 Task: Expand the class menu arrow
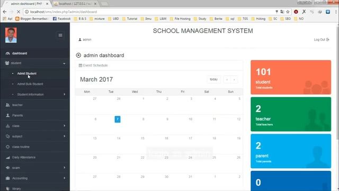pos(65,126)
